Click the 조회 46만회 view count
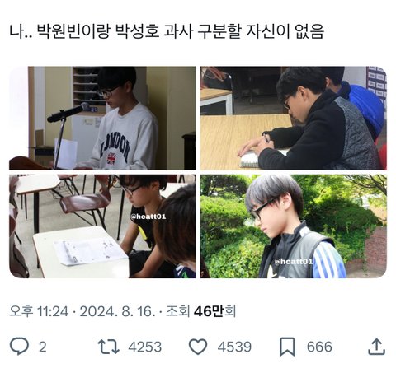Screen dimensions: 396x373 (201, 311)
